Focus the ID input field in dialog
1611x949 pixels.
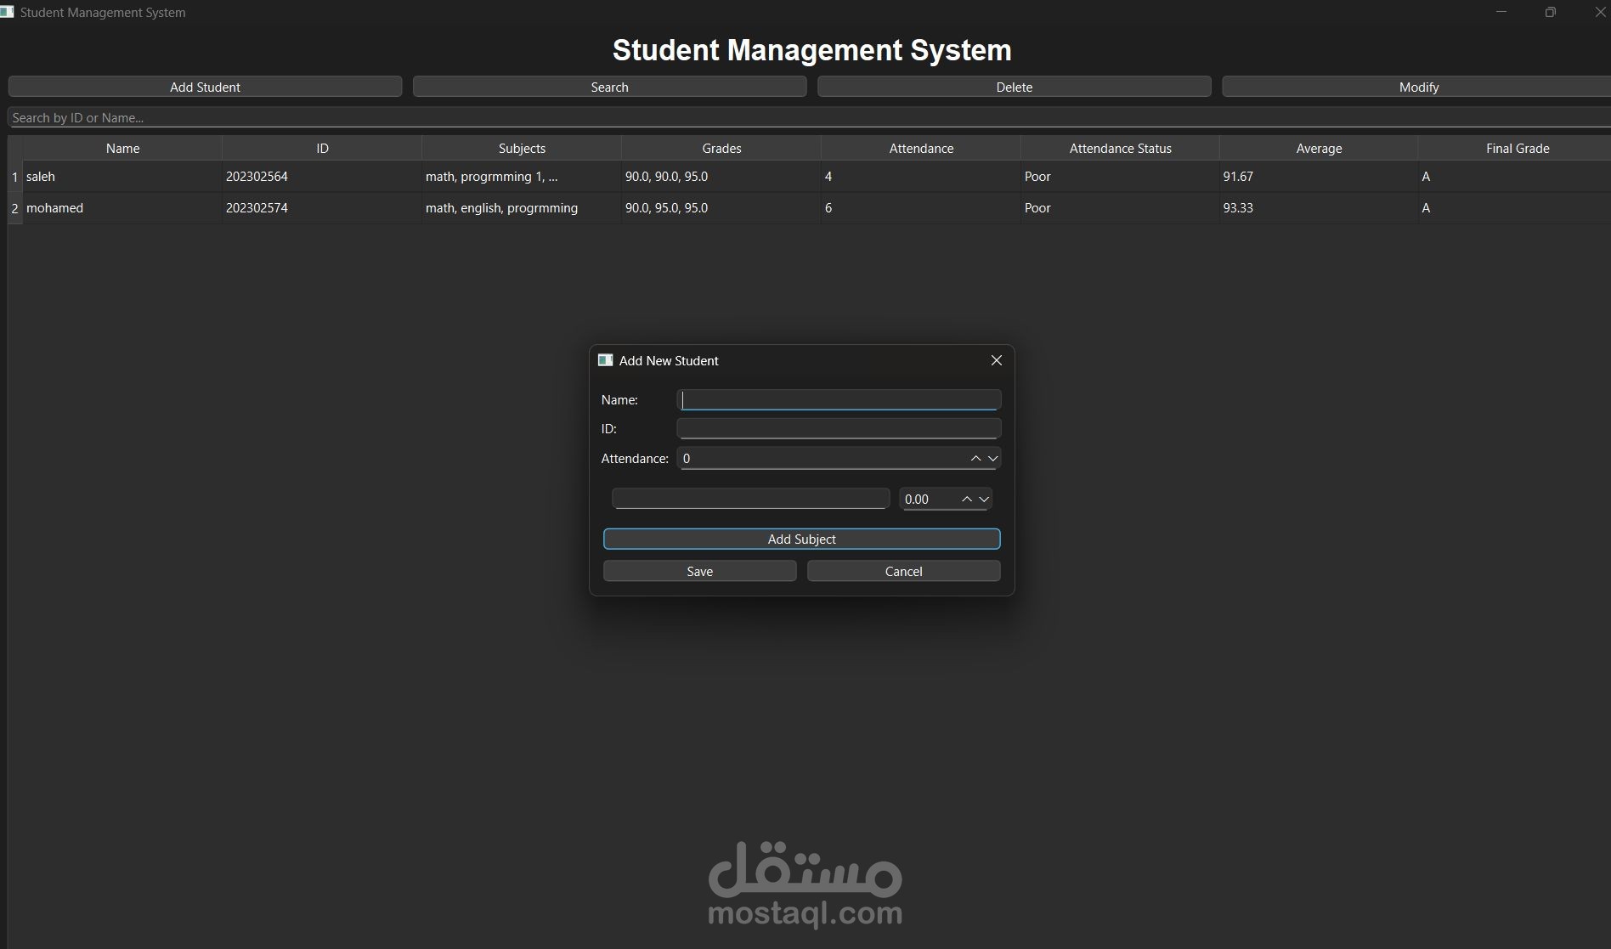(839, 428)
